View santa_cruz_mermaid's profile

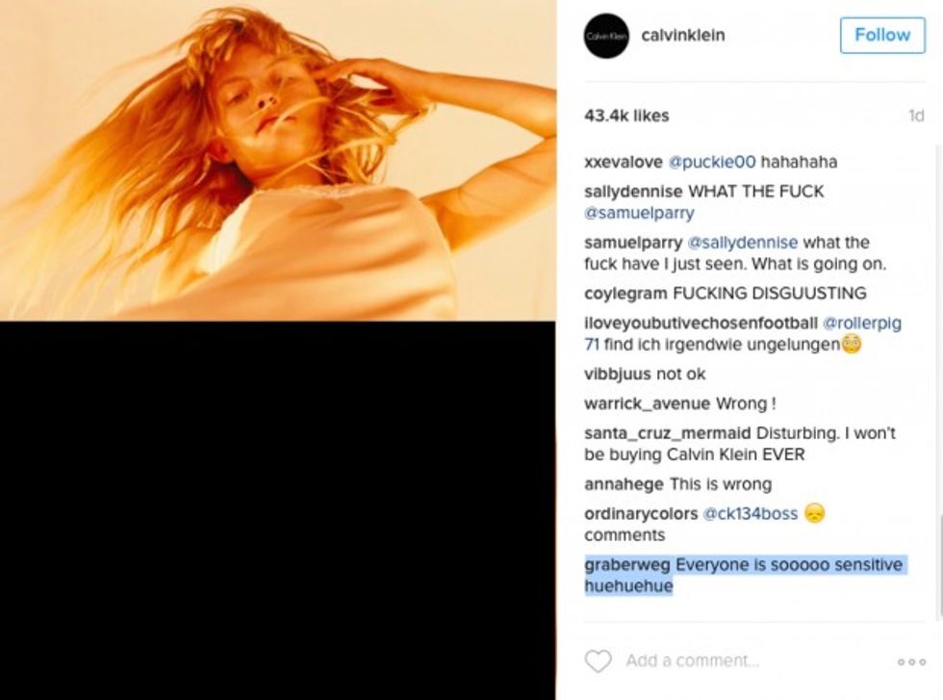coord(667,433)
